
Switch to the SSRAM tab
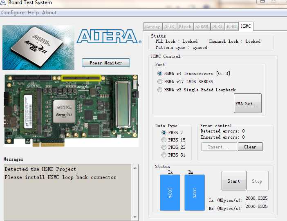pos(202,27)
